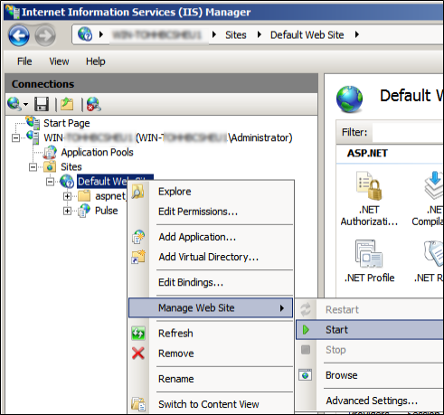Click Start in Manage Web Site submenu
This screenshot has height=415, width=444.
(x=370, y=330)
